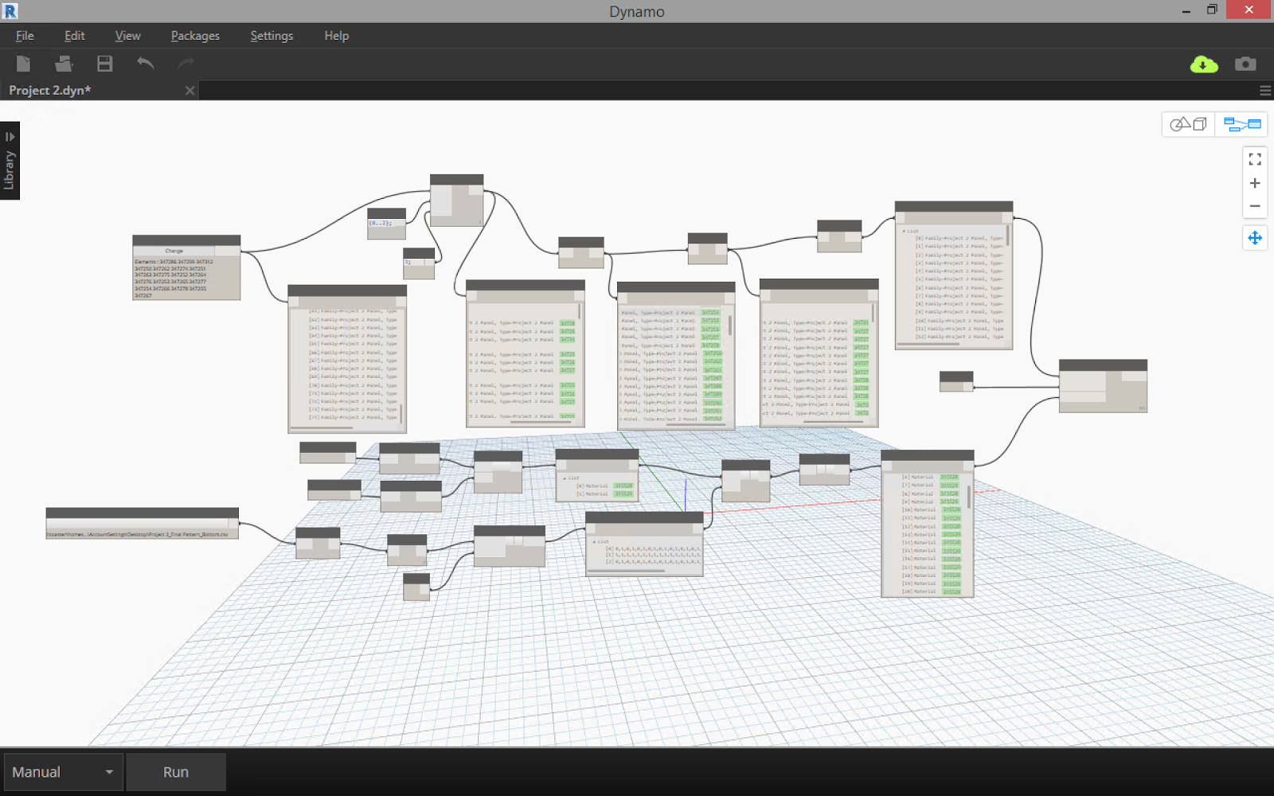Click the Revit logo icon in title bar
The width and height of the screenshot is (1274, 796).
tap(10, 10)
